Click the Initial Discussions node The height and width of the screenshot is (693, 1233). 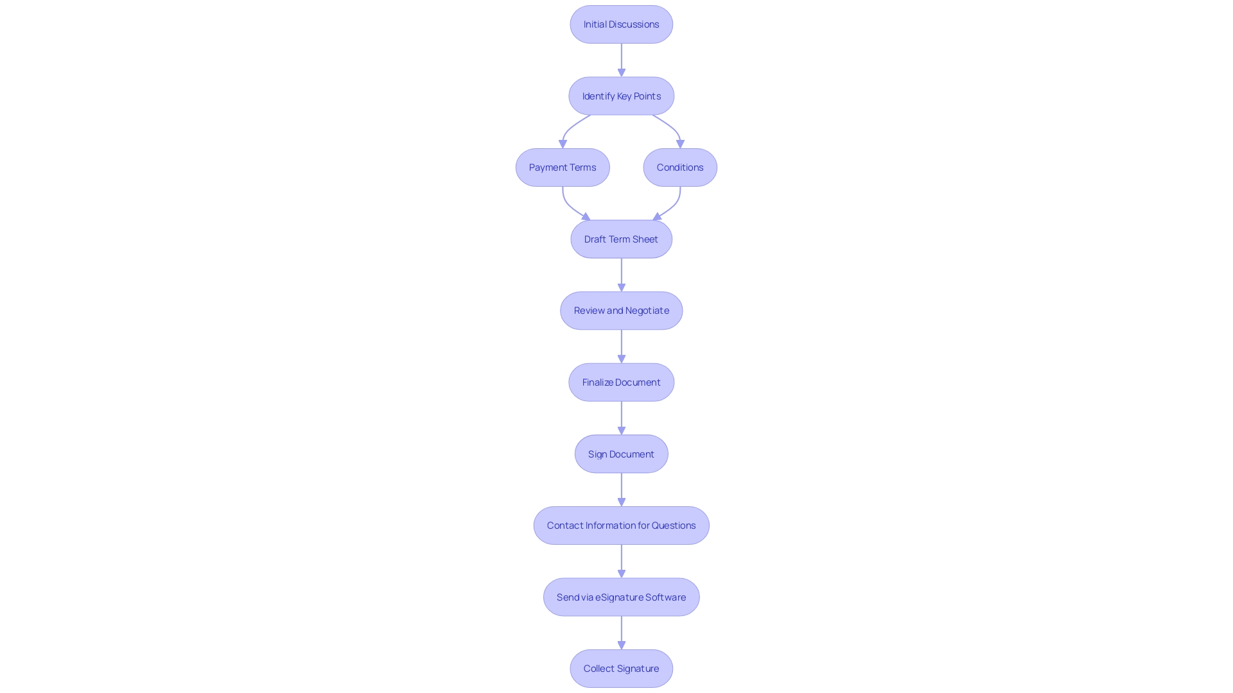621,24
